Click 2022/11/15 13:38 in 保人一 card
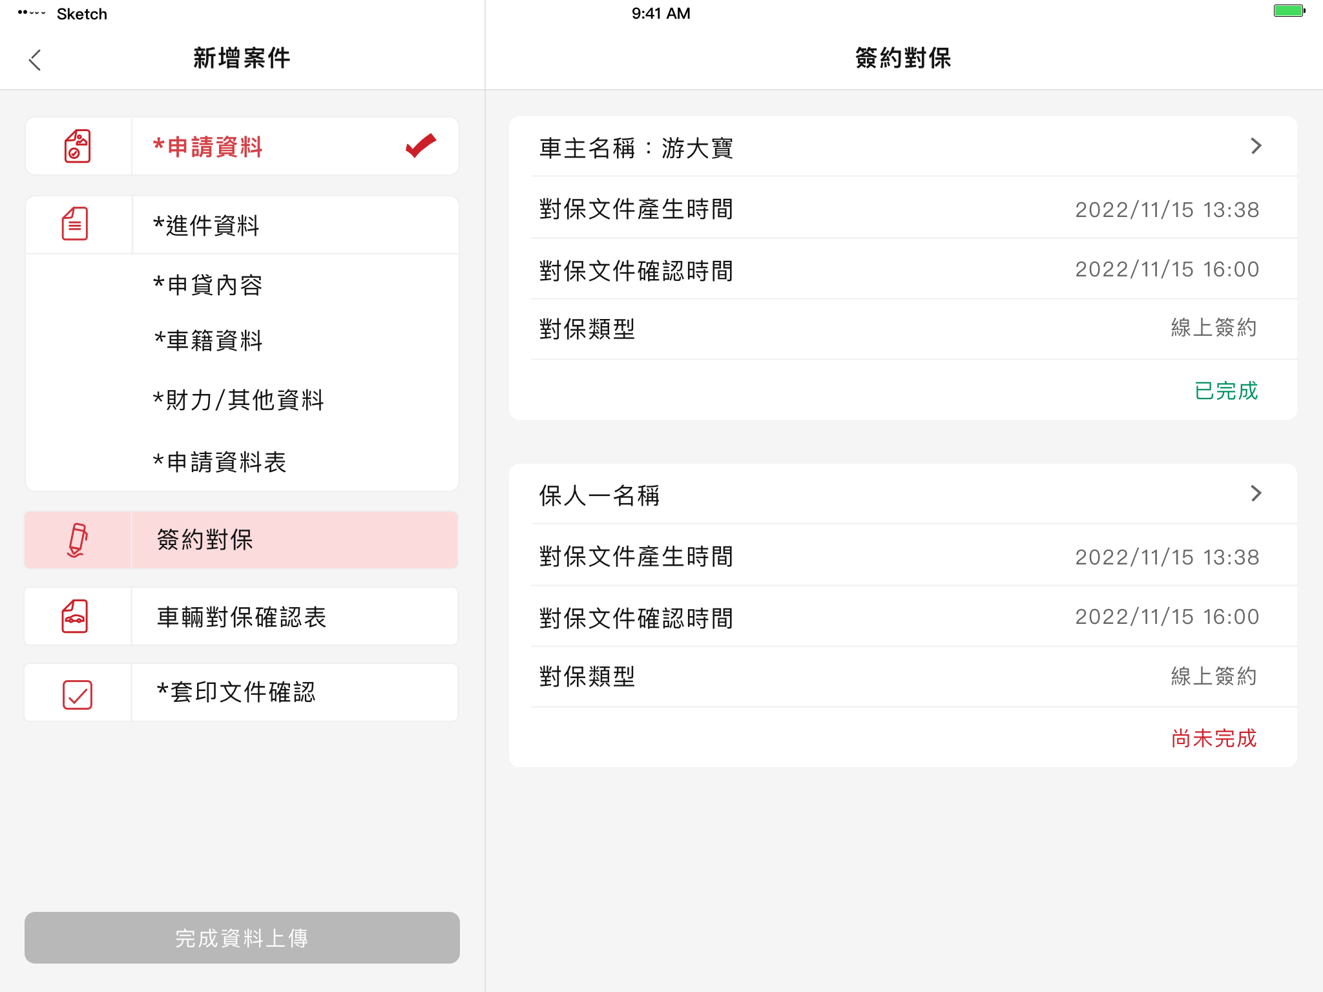 tap(1167, 557)
